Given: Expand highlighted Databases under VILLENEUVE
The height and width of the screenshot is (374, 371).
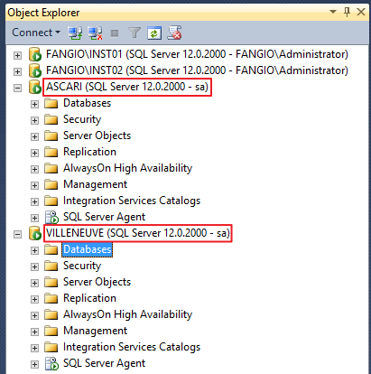Looking at the screenshot, I should [34, 250].
